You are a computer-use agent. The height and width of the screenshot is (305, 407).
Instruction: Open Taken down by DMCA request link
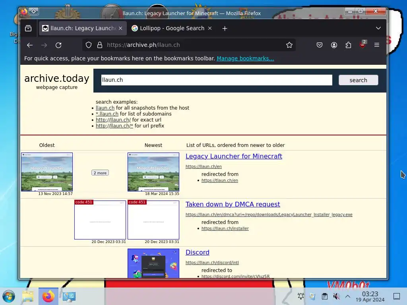click(x=233, y=205)
